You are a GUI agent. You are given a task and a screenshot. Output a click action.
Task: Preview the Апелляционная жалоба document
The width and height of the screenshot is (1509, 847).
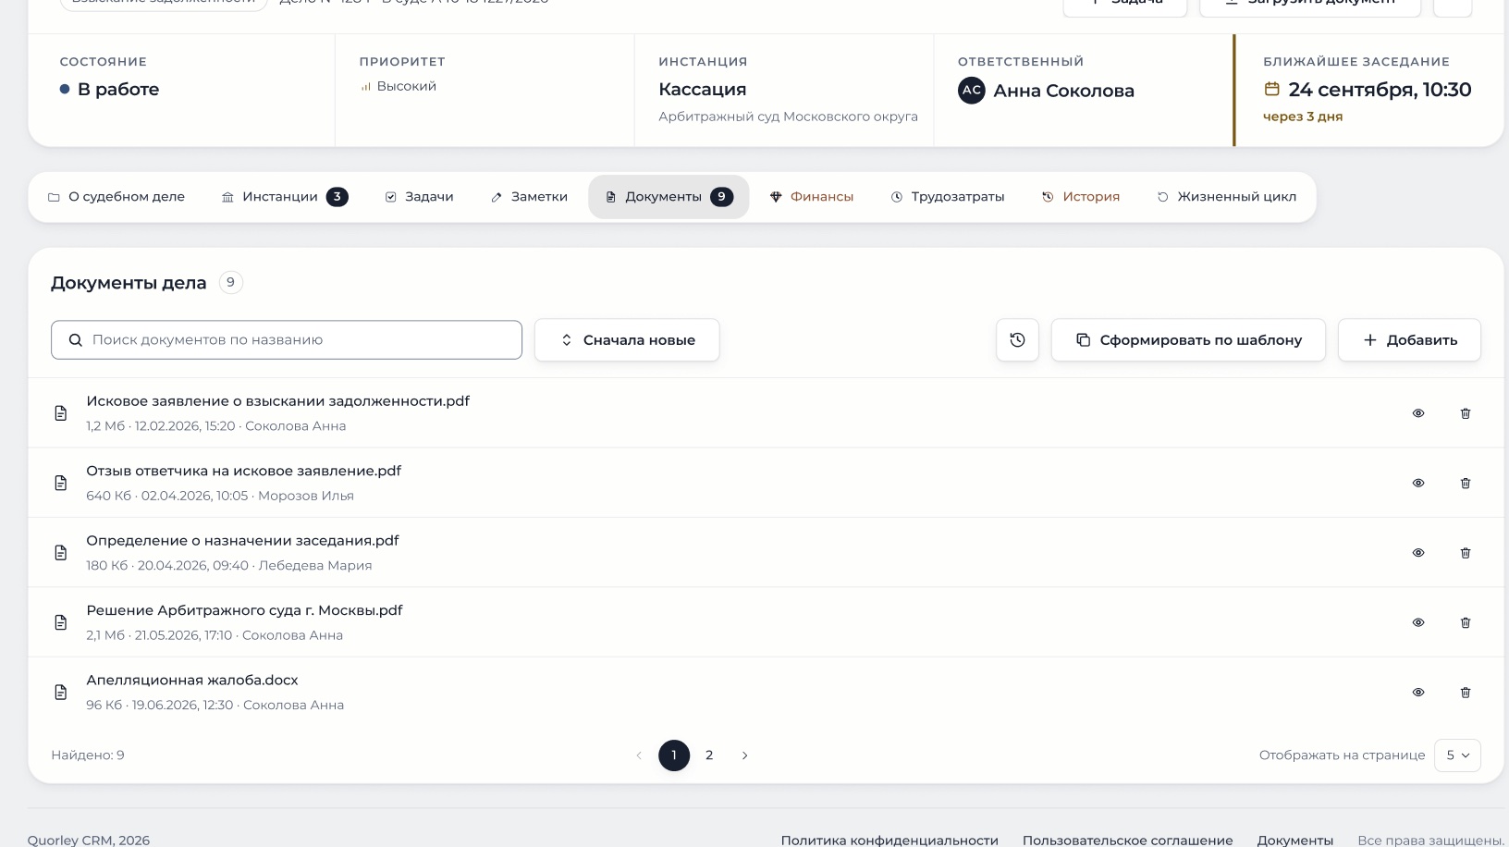[x=1418, y=692]
